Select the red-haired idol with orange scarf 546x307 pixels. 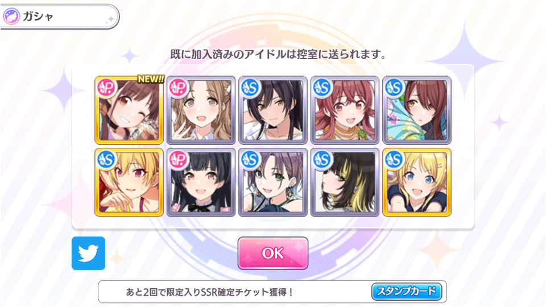345,110
